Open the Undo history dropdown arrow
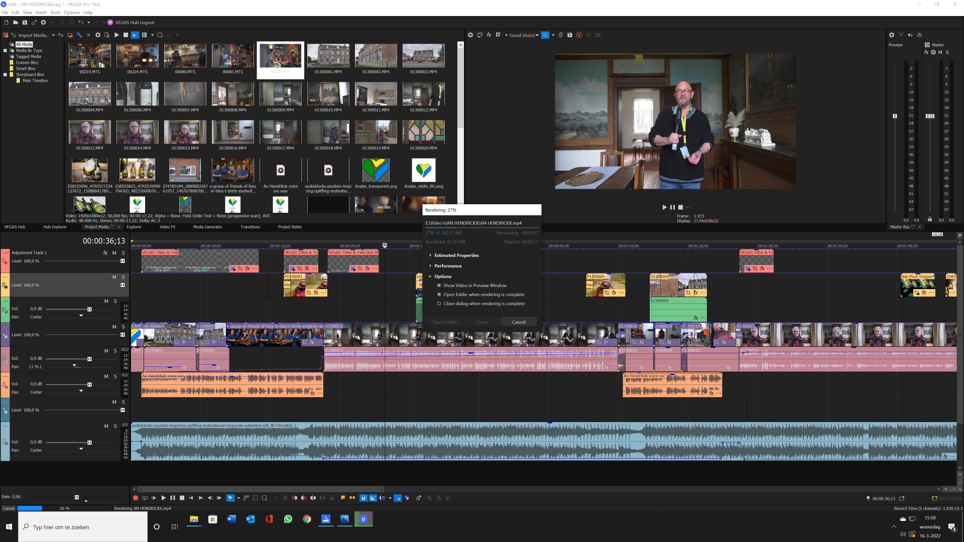 (89, 23)
